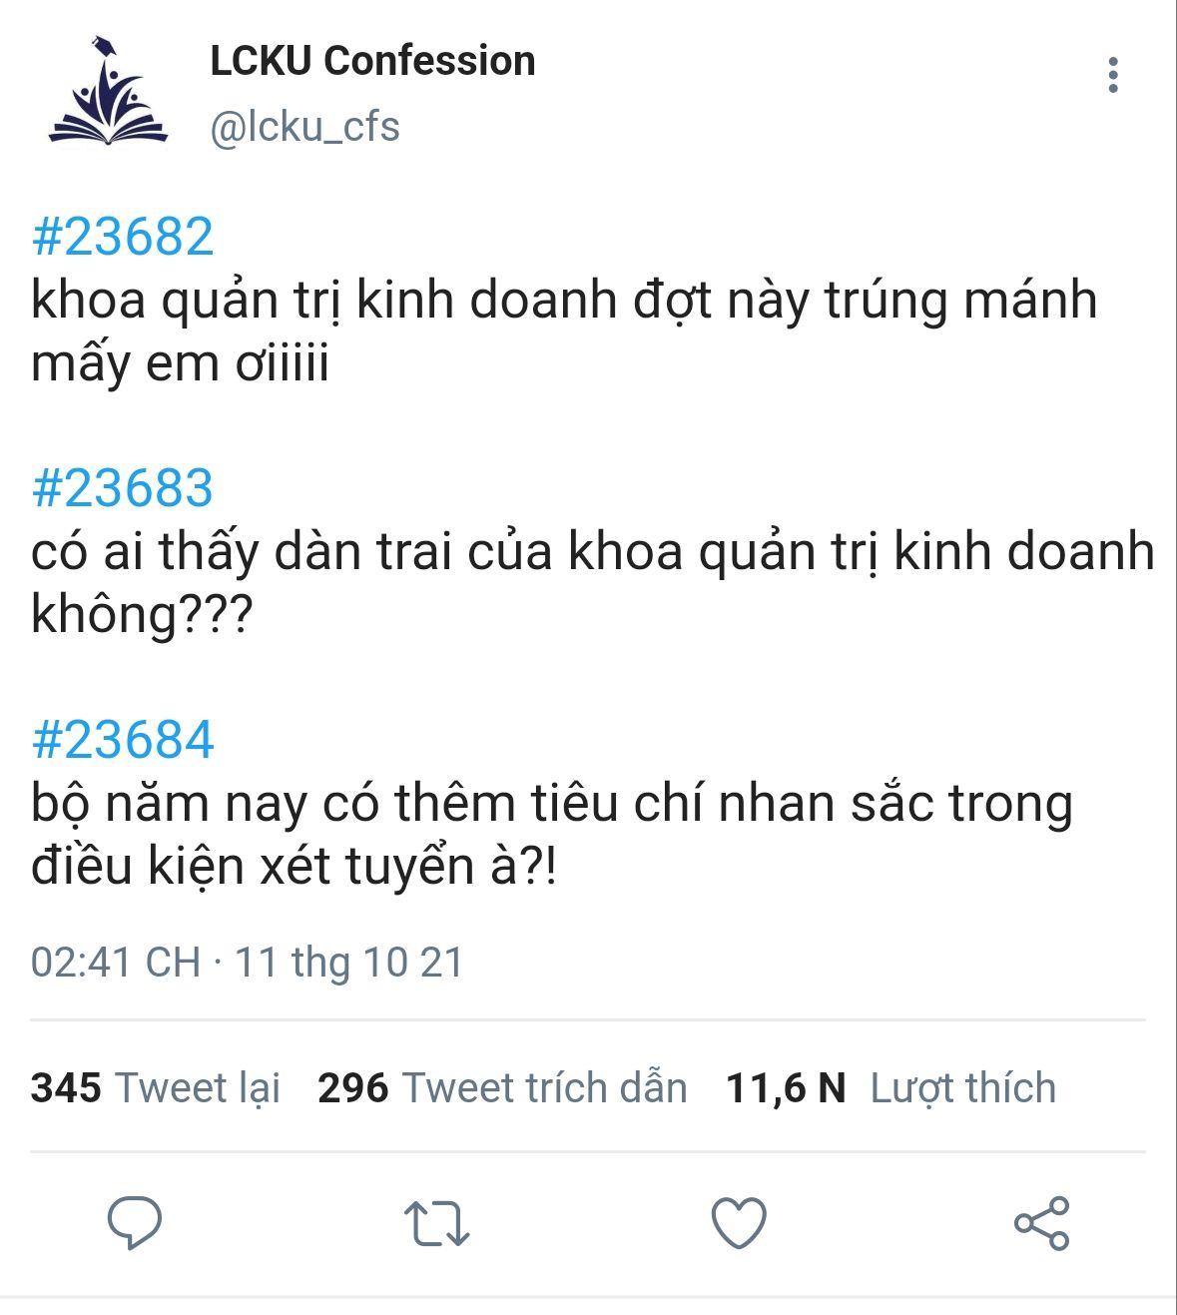Open the LCKU Confession display name

coord(372,61)
